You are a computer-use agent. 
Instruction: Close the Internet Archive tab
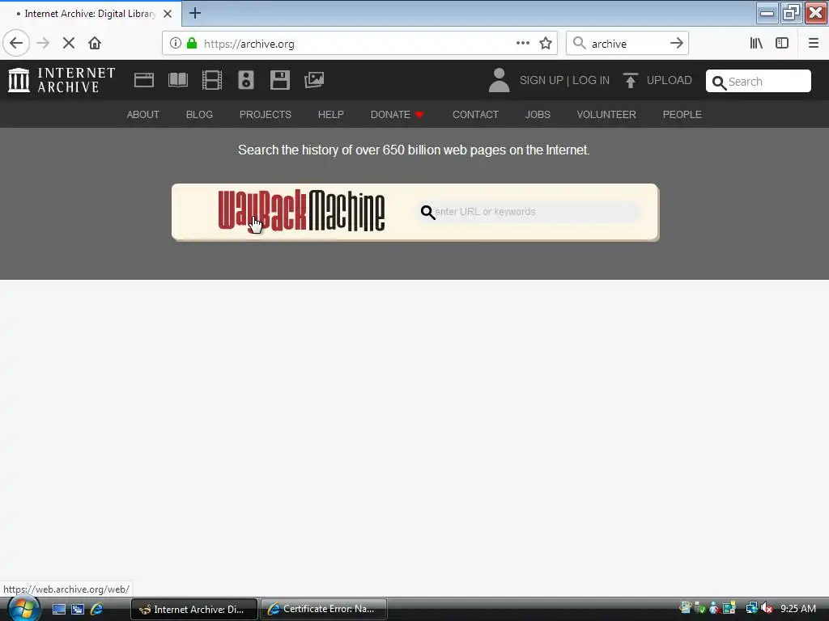tap(168, 14)
